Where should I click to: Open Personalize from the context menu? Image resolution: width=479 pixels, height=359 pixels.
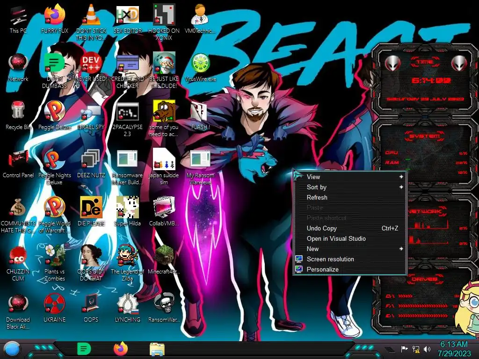click(349, 270)
